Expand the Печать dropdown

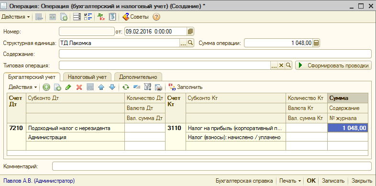pos(290,181)
